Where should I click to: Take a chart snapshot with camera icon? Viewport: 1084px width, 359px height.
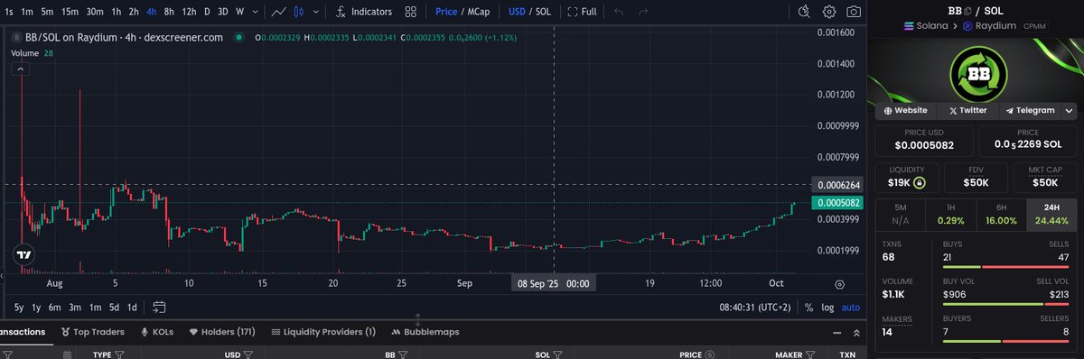coord(854,12)
